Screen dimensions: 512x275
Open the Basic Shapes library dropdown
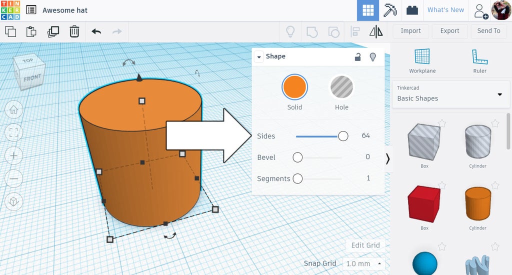[450, 94]
